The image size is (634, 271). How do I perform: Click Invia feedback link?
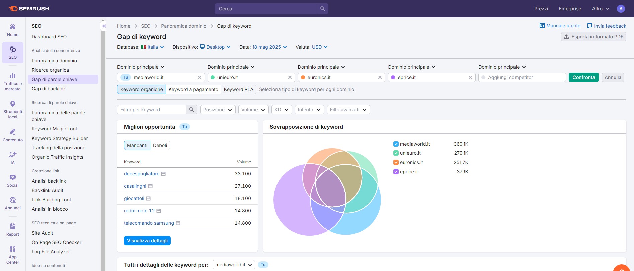[607, 26]
